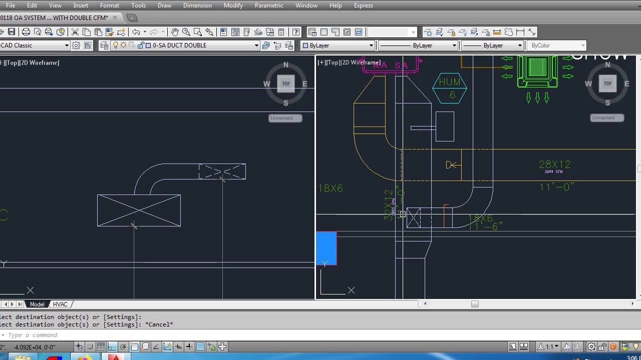Click the Linear dimension tool icon

(x=520, y=32)
